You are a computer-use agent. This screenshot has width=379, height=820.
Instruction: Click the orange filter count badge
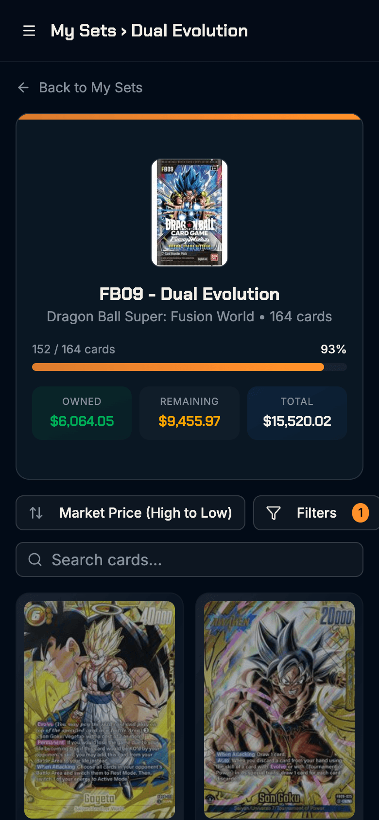(361, 512)
